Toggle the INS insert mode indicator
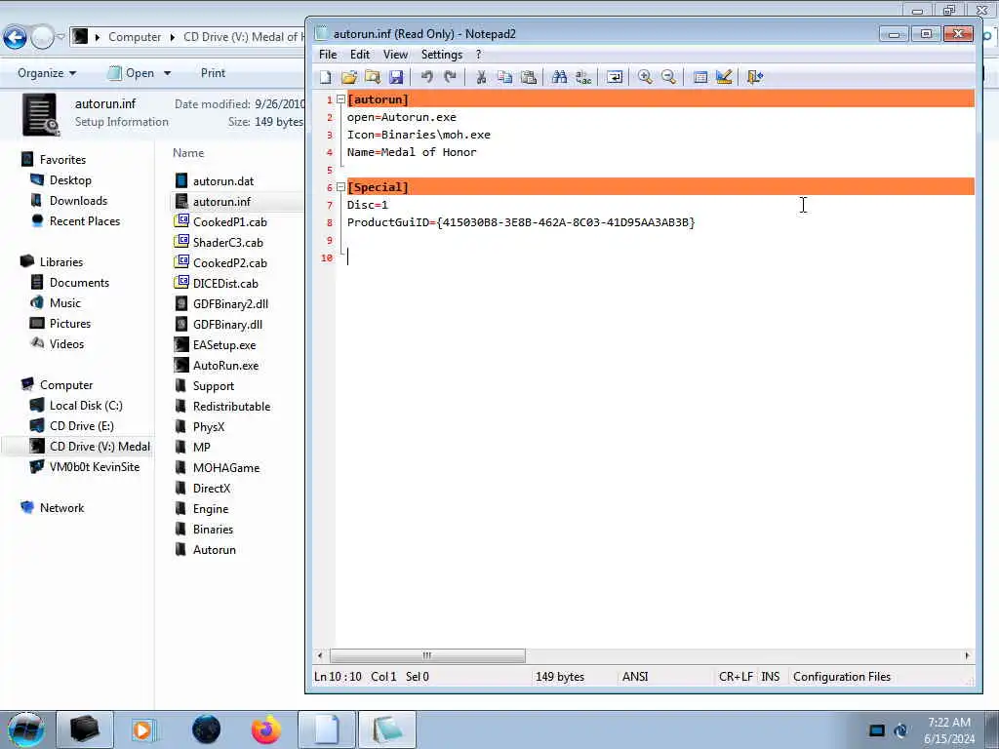Viewport: 999px width, 749px height. click(x=771, y=677)
